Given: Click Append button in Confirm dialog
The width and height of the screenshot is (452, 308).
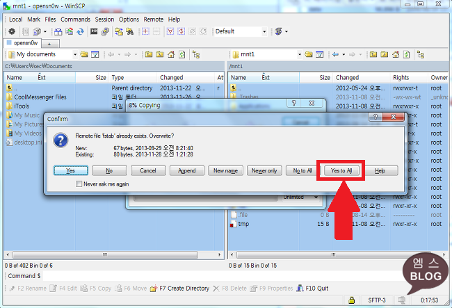Looking at the screenshot, I should 187,170.
